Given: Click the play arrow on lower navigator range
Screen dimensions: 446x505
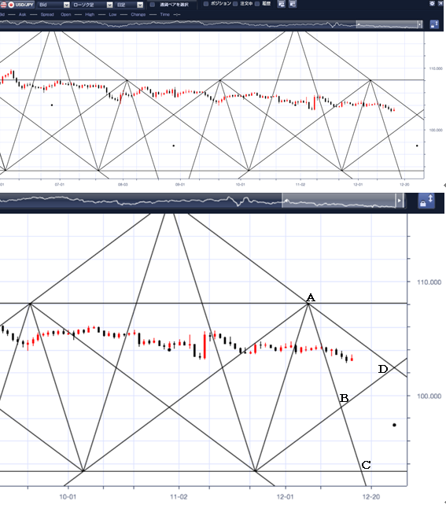Looking at the screenshot, I should coord(400,201).
